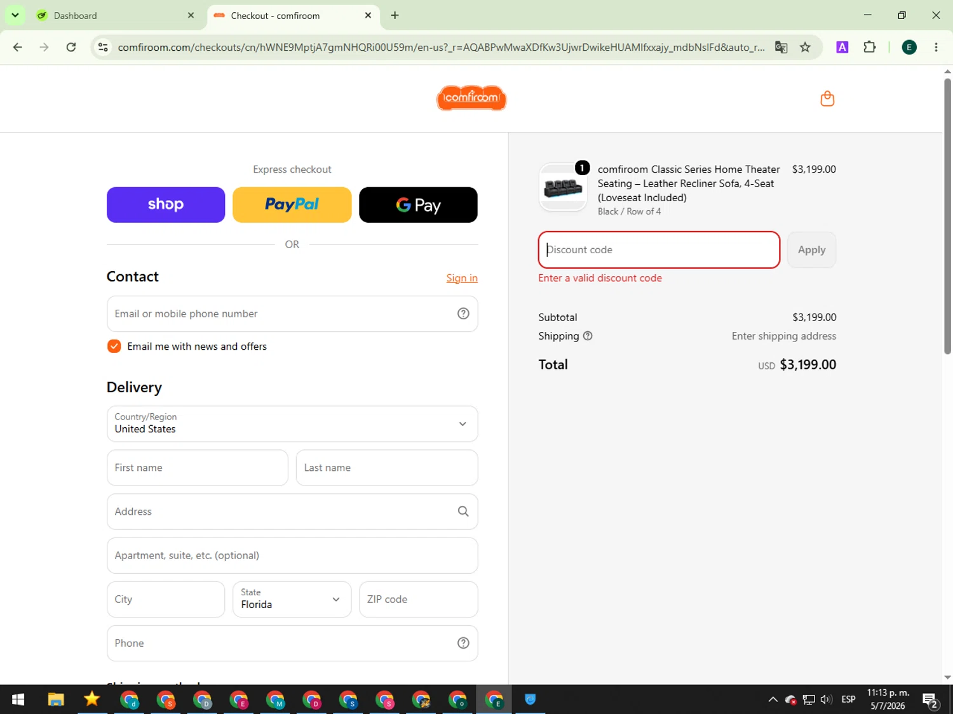Image resolution: width=953 pixels, height=714 pixels.
Task: Click the browser forward arrow
Action: 44,47
